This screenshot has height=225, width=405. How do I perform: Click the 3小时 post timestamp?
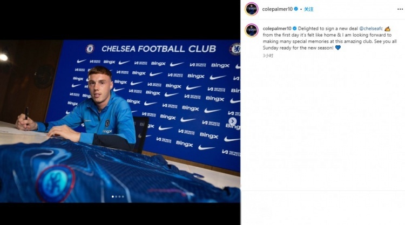click(268, 56)
